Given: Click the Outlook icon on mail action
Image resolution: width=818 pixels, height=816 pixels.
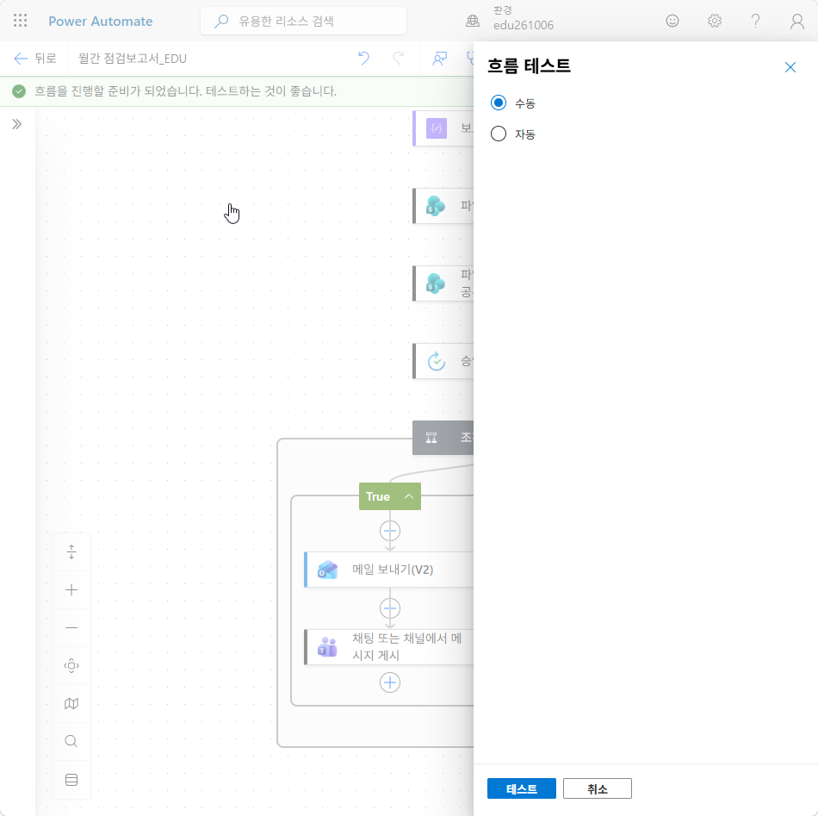Looking at the screenshot, I should (327, 570).
